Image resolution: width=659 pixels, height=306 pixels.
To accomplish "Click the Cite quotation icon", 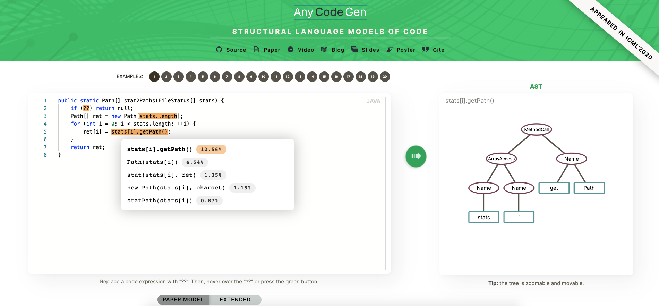I will pyautogui.click(x=426, y=50).
